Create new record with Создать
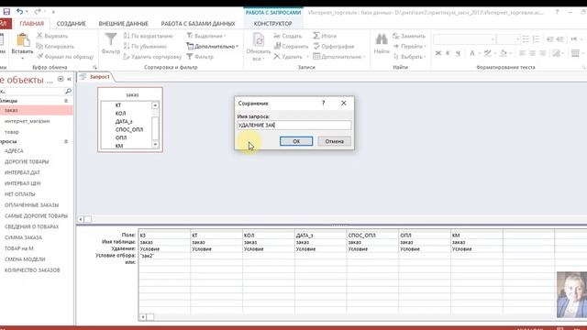 point(287,36)
